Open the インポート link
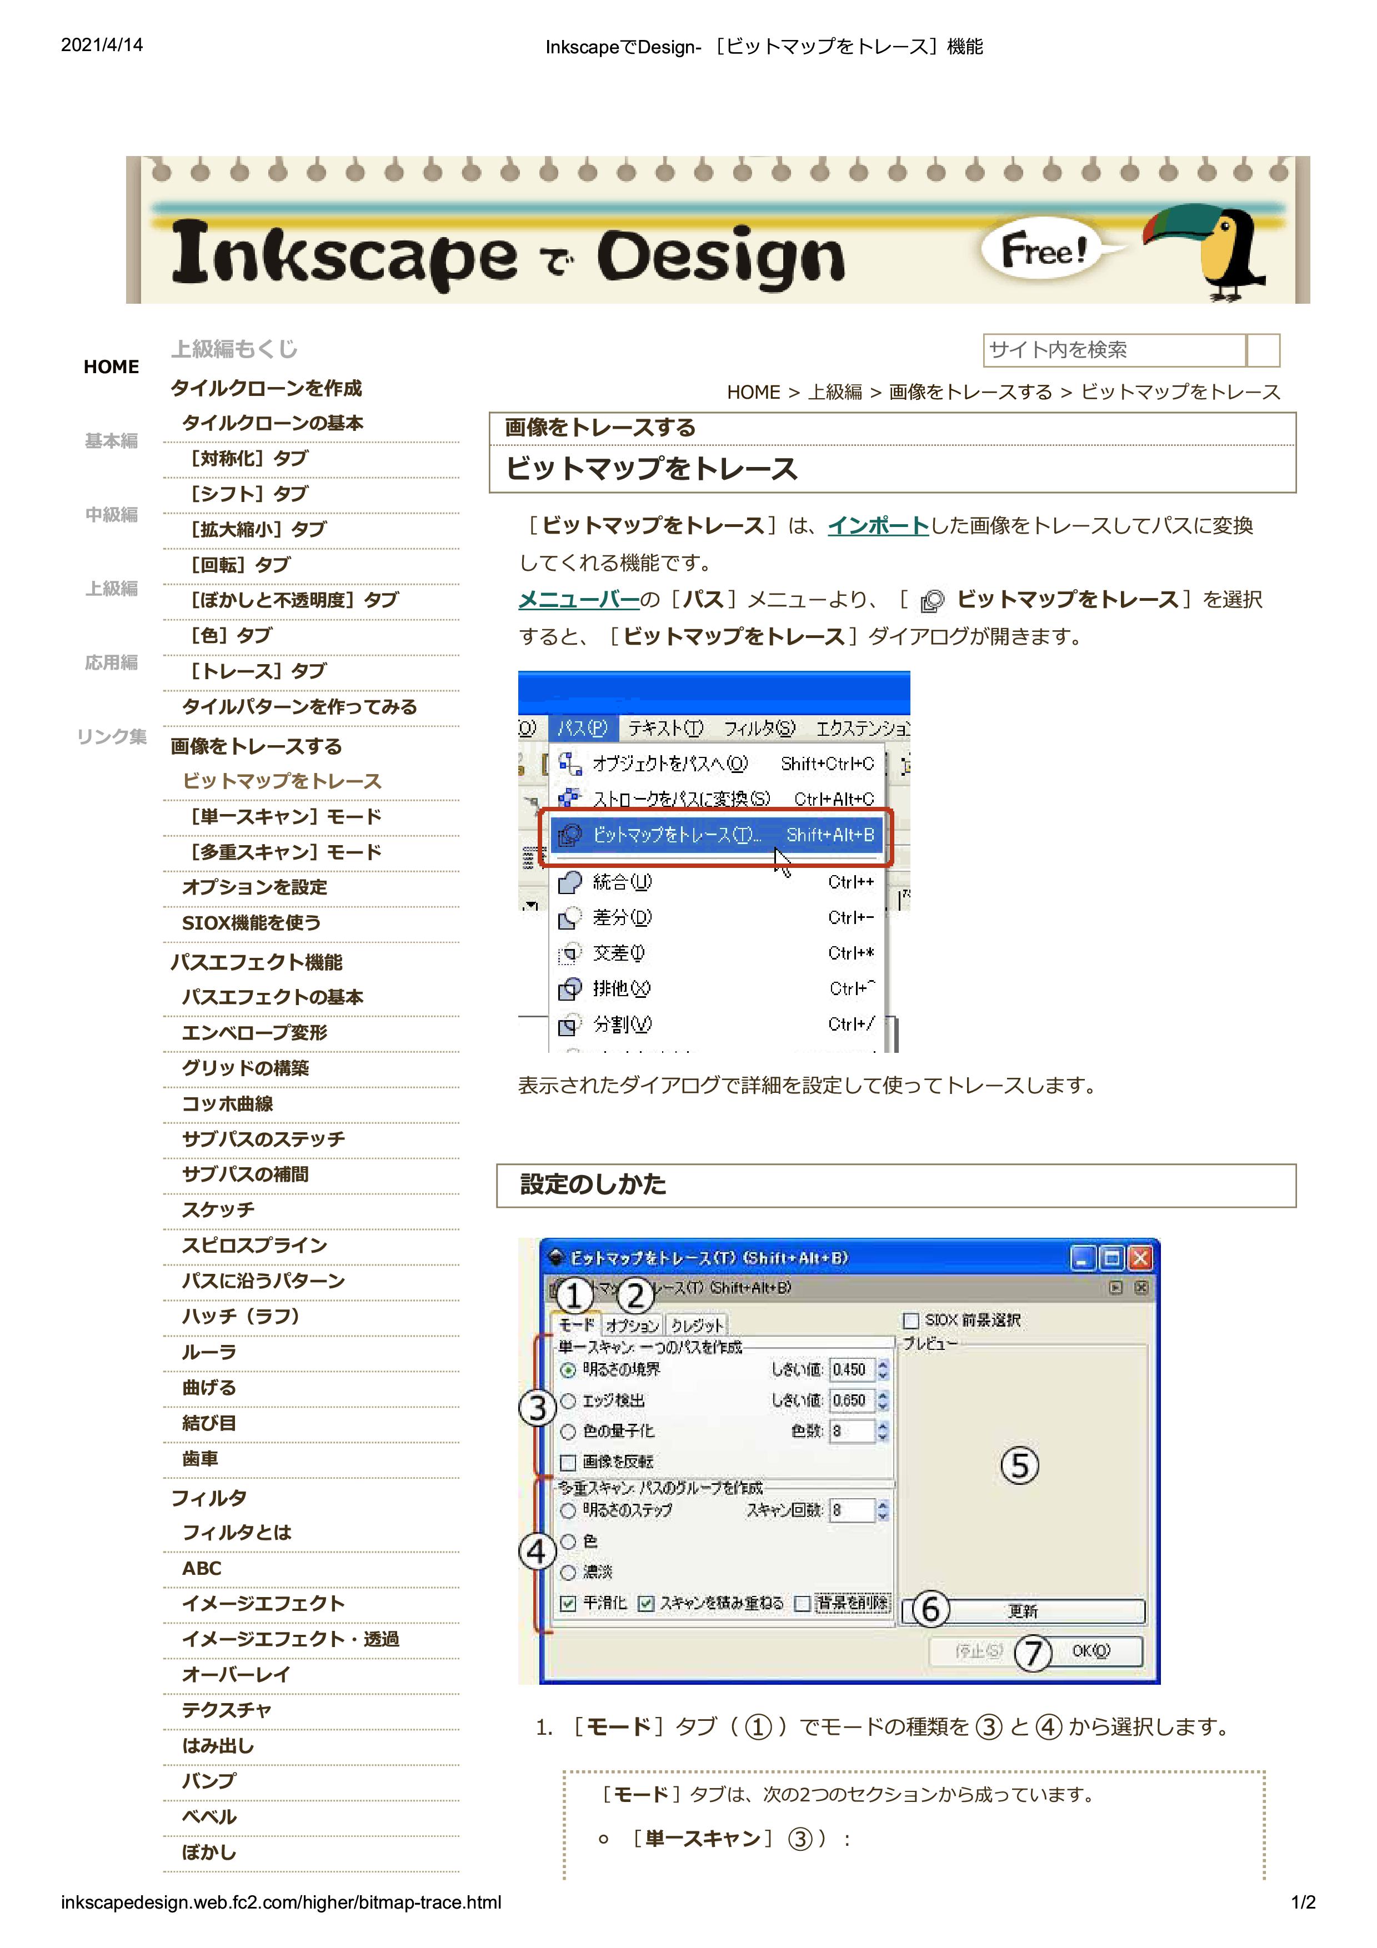Screen dimensions: 1377x1948 [878, 526]
